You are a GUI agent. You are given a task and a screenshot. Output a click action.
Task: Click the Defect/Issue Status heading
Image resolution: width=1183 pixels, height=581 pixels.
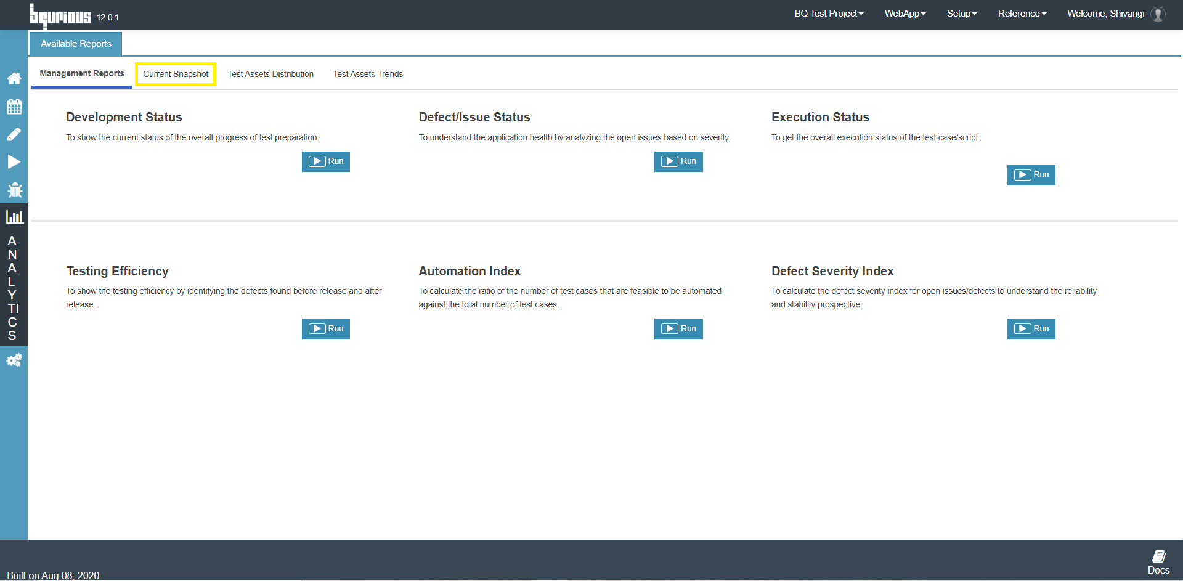point(474,117)
